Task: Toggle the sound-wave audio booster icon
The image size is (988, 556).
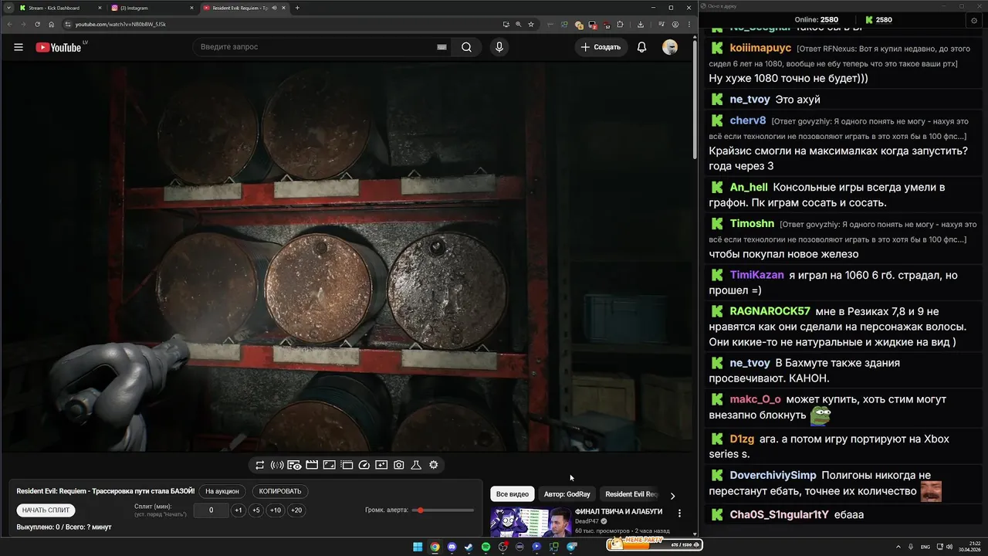Action: [x=277, y=465]
